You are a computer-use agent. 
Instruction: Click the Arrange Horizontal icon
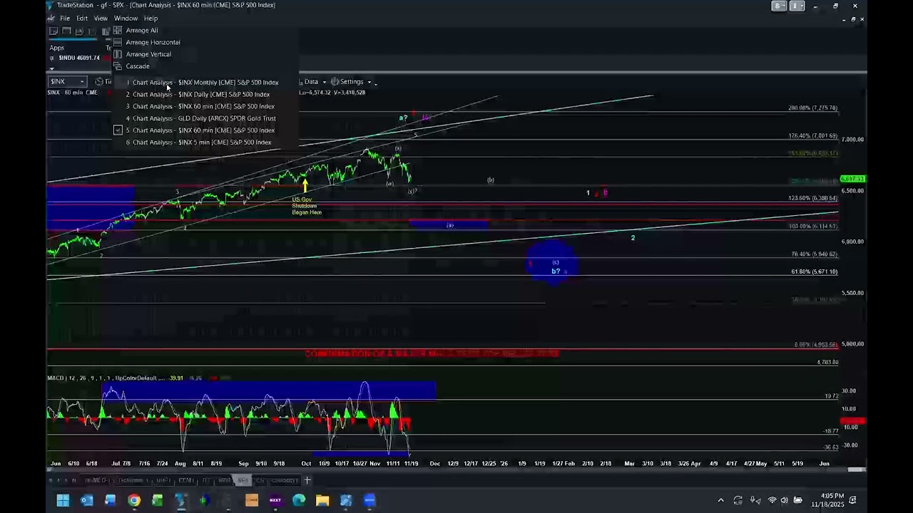click(x=118, y=42)
